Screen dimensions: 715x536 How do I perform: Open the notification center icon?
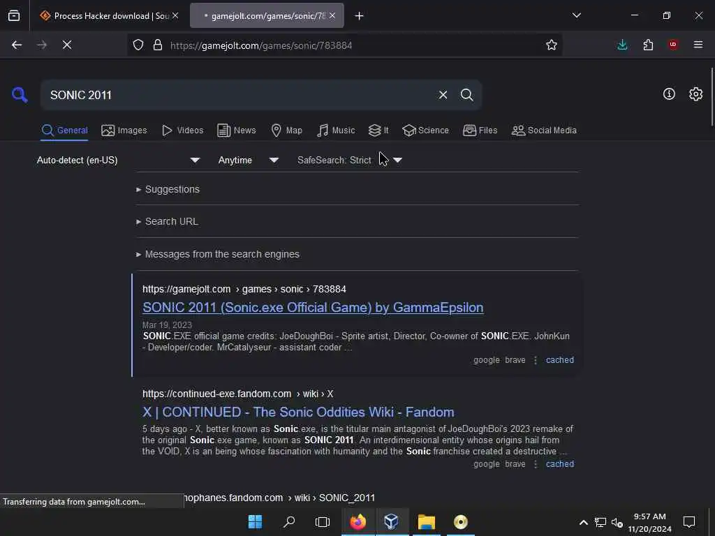[689, 522]
